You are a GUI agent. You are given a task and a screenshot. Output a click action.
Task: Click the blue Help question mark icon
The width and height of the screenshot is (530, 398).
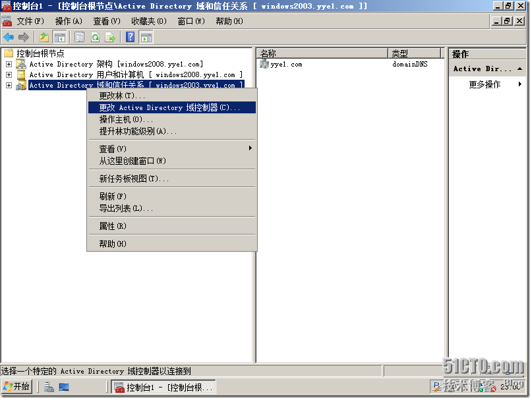(x=130, y=37)
